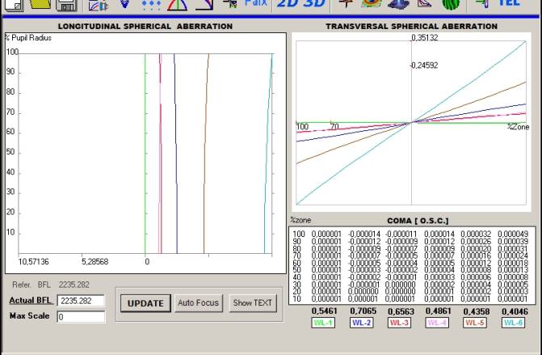The image size is (542, 355).
Task: Click the LONGITUDINAL SPHERICAL ABERRATION heading
Action: point(145,27)
